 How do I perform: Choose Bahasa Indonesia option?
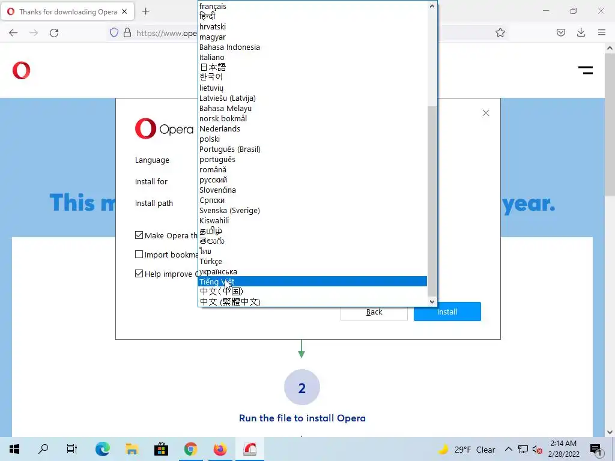pyautogui.click(x=312, y=47)
